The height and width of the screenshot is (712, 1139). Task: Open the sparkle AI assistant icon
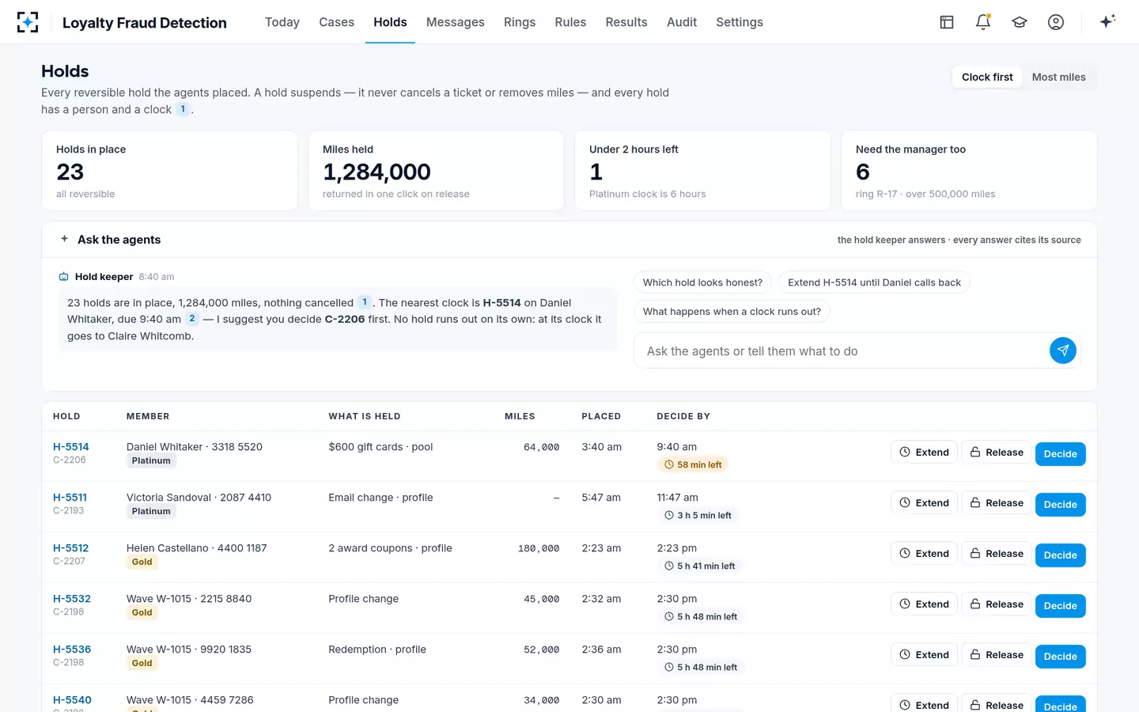point(1107,21)
